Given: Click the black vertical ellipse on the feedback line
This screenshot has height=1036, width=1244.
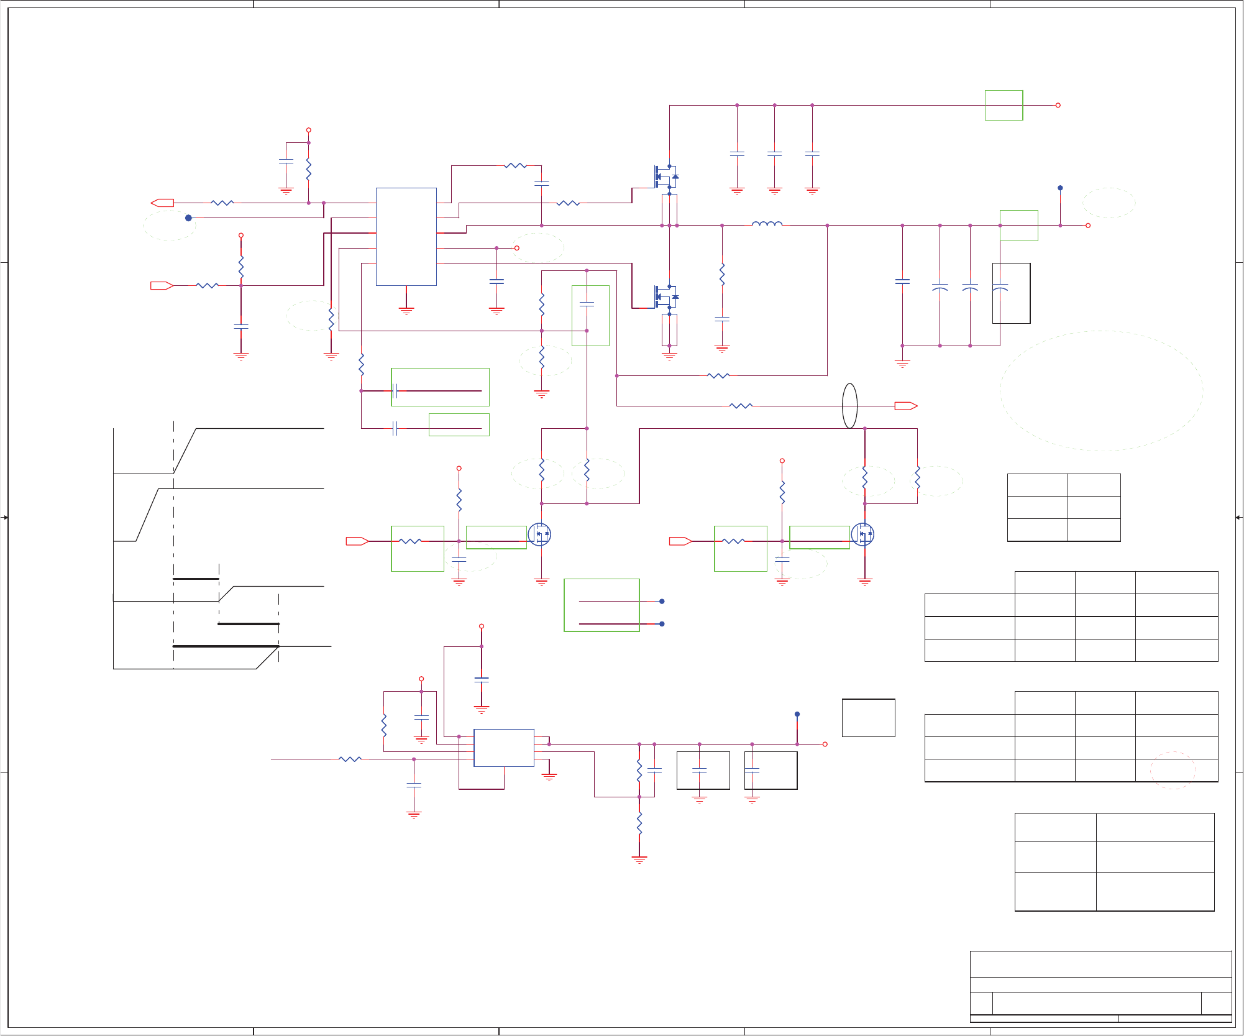Looking at the screenshot, I should (x=849, y=406).
